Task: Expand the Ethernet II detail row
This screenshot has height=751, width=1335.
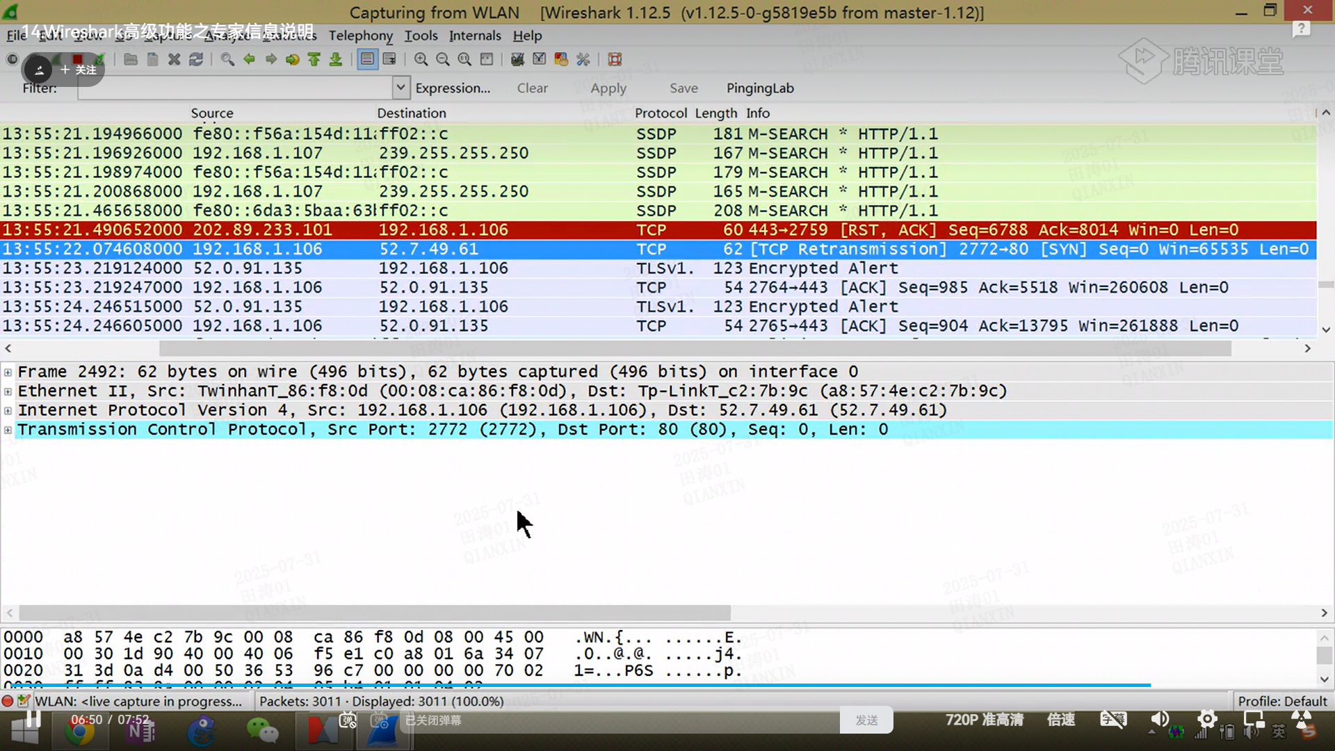Action: (8, 391)
